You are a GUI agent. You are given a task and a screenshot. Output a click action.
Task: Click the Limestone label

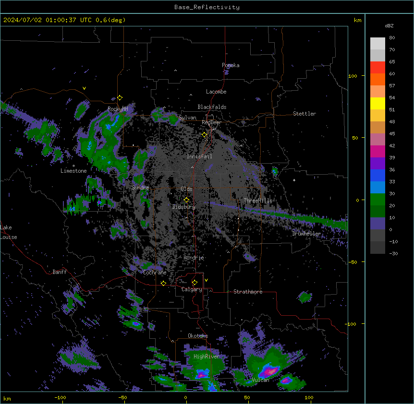coord(73,171)
